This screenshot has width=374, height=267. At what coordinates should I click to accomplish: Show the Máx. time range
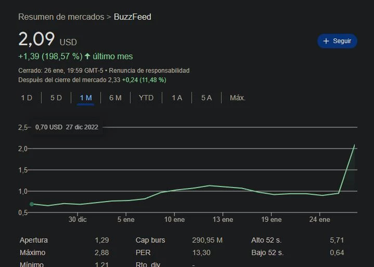pyautogui.click(x=237, y=98)
